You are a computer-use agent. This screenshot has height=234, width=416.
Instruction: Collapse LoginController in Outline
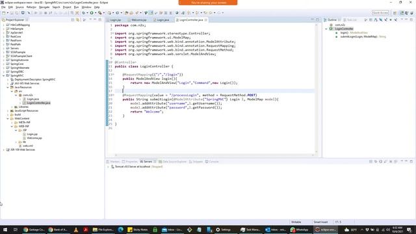tap(326, 29)
